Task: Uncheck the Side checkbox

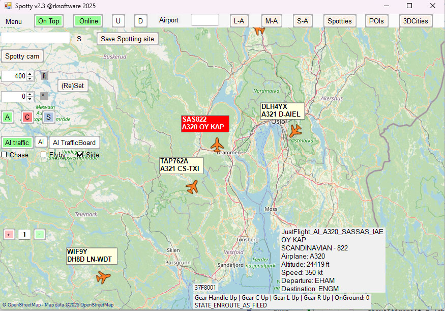Action: pos(80,155)
